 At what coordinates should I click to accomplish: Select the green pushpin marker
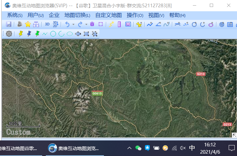coord(37,34)
